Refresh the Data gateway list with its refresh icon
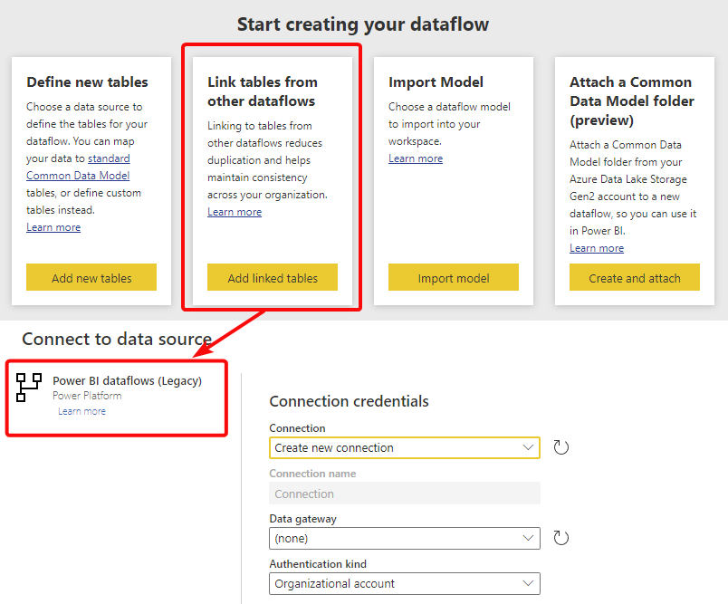This screenshot has width=728, height=604. coord(560,538)
